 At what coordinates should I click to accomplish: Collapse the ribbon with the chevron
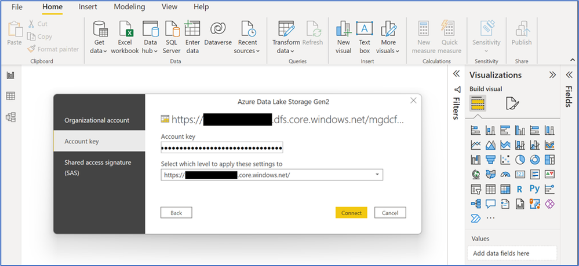click(573, 60)
